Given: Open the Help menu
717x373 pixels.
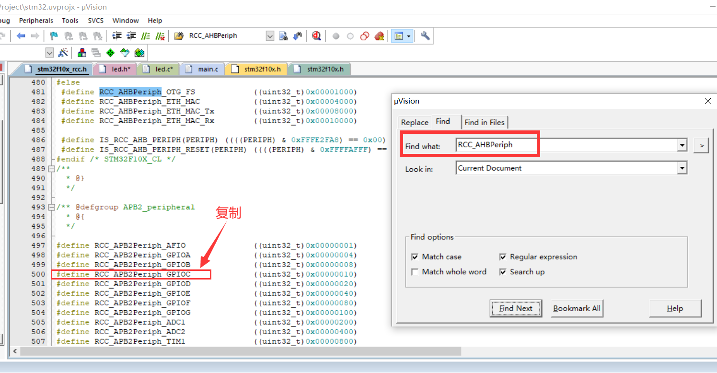Looking at the screenshot, I should click(x=155, y=21).
